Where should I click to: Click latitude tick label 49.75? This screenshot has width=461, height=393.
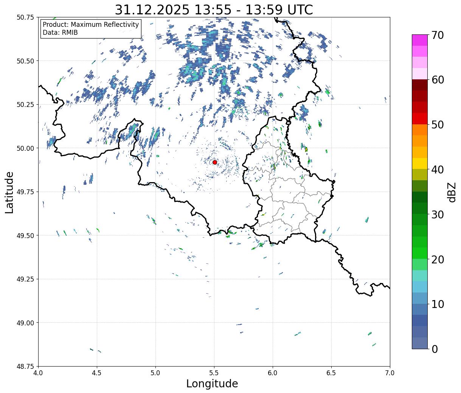25,192
